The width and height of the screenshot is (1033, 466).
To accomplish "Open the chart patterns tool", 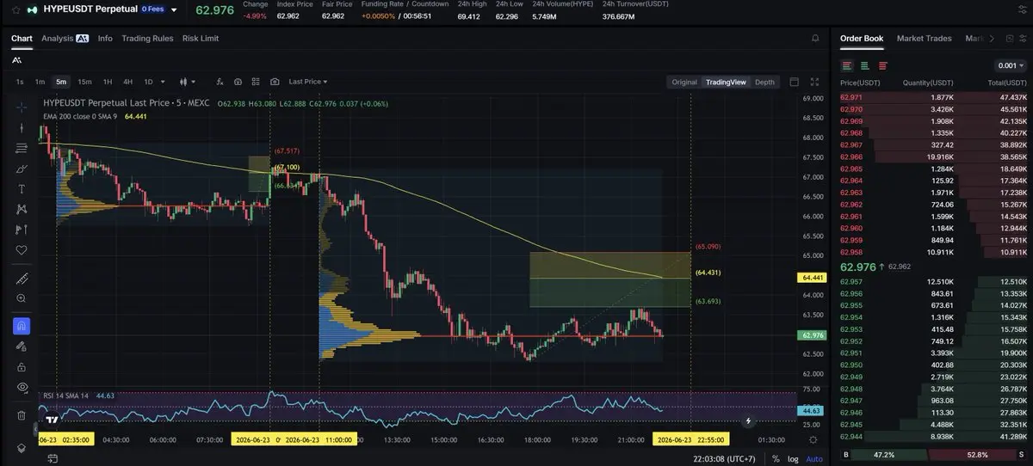I will [22, 209].
